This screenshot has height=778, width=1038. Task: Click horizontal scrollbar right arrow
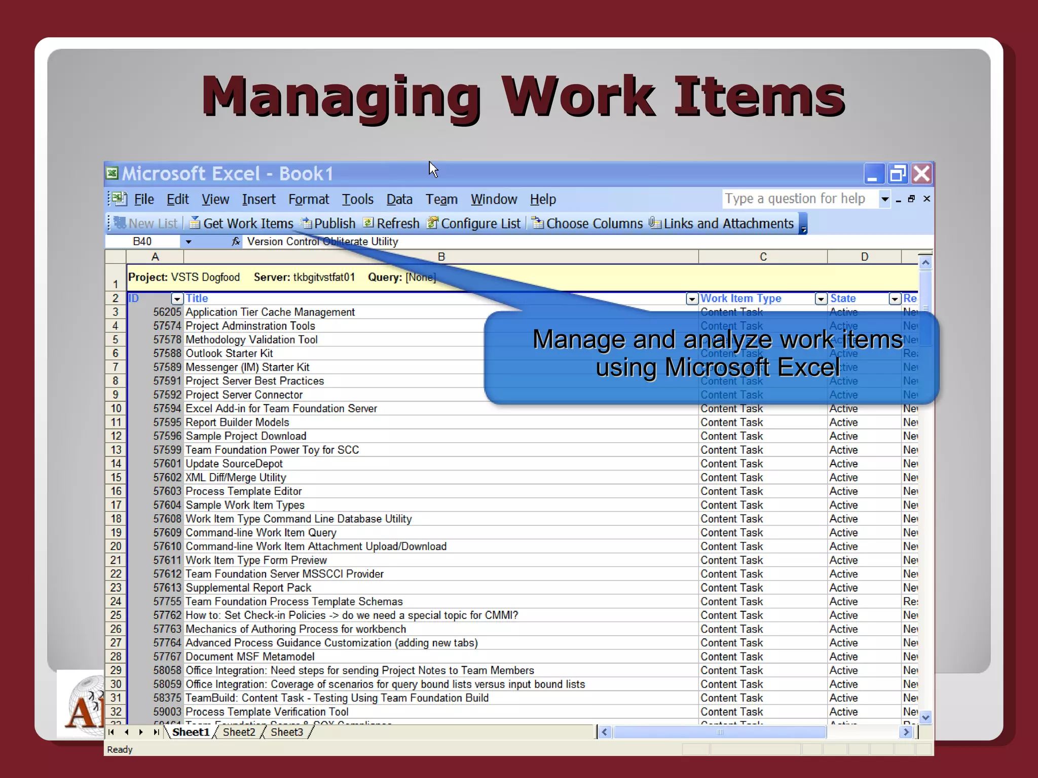pyautogui.click(x=906, y=732)
